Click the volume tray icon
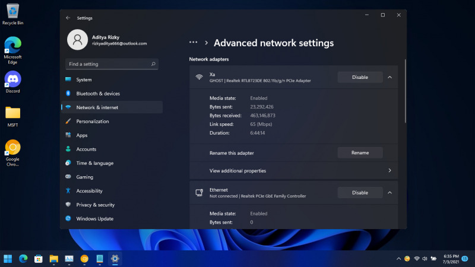This screenshot has width=475, height=267. pyautogui.click(x=425, y=259)
